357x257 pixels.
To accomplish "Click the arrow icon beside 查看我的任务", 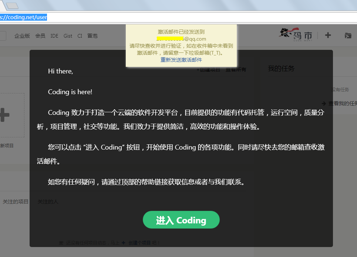I will coord(324,103).
